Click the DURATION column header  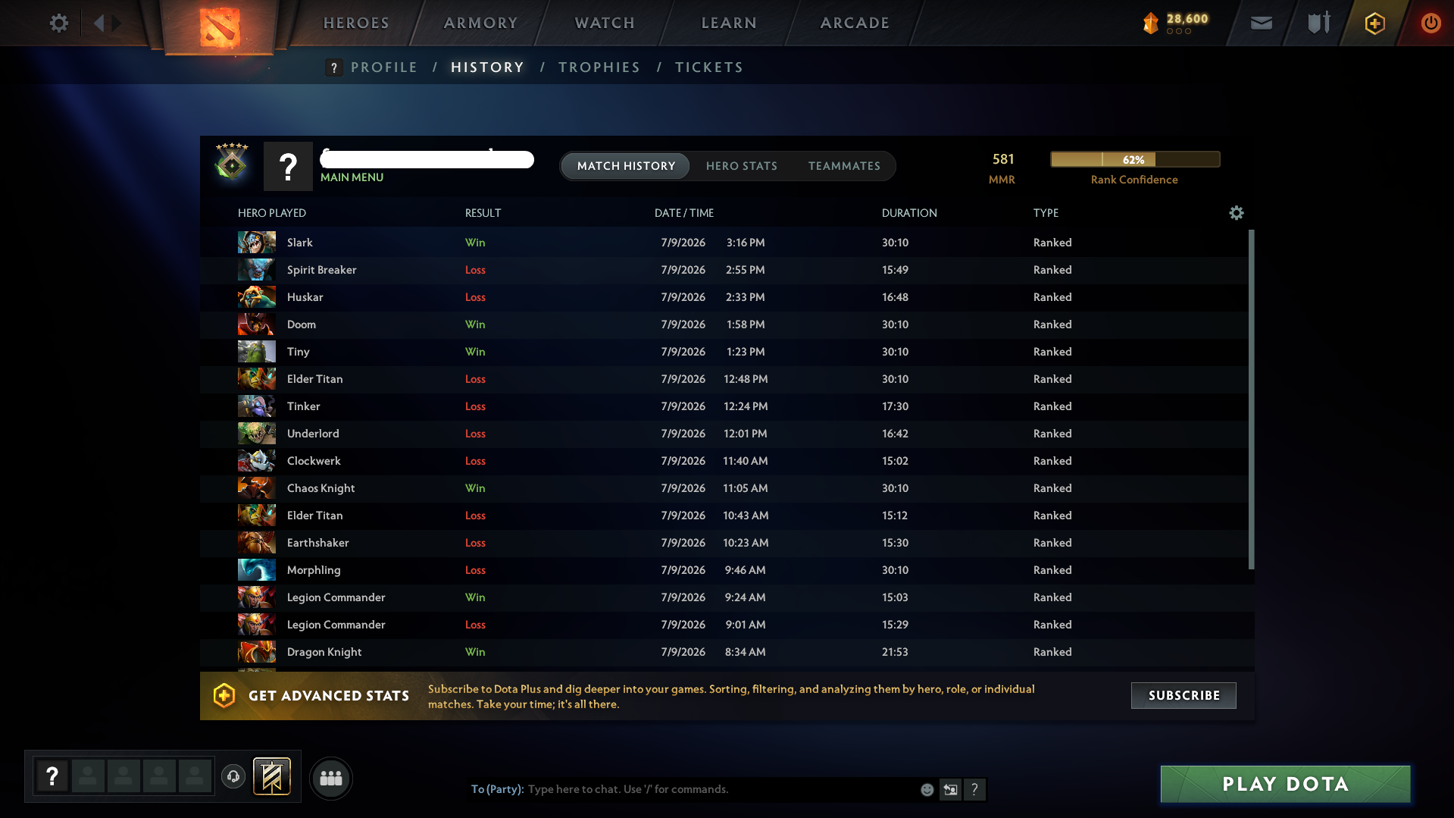[909, 213]
